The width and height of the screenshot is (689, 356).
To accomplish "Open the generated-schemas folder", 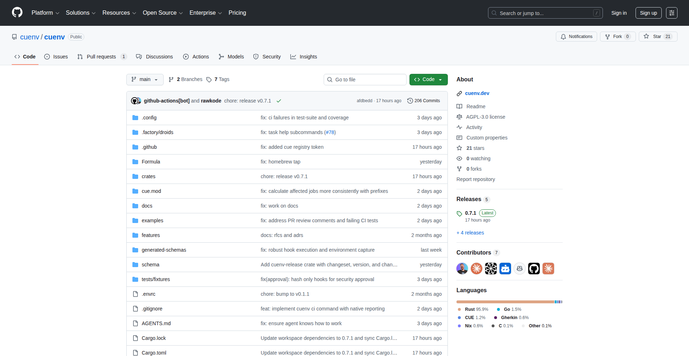I will 164,250.
